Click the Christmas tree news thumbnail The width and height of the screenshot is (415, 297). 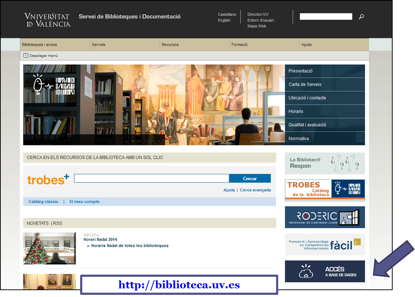(x=49, y=248)
